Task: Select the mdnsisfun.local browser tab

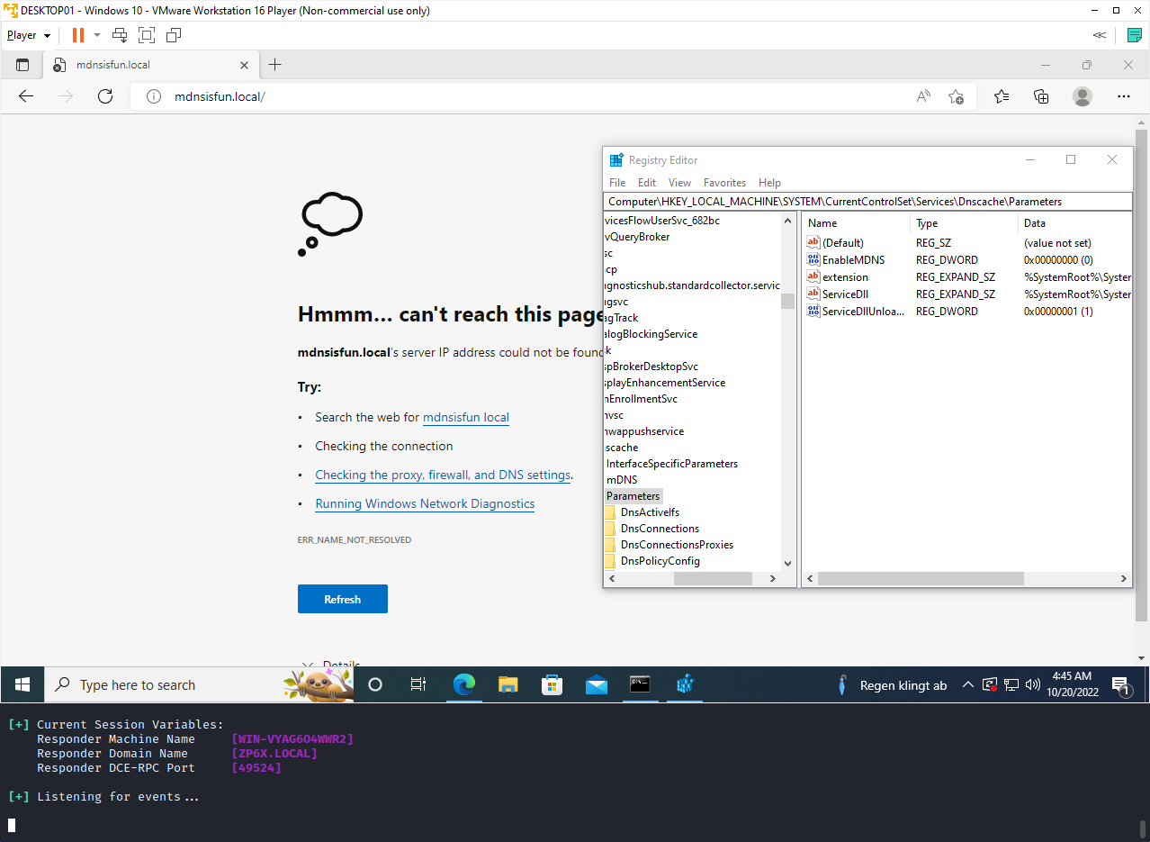Action: [150, 65]
